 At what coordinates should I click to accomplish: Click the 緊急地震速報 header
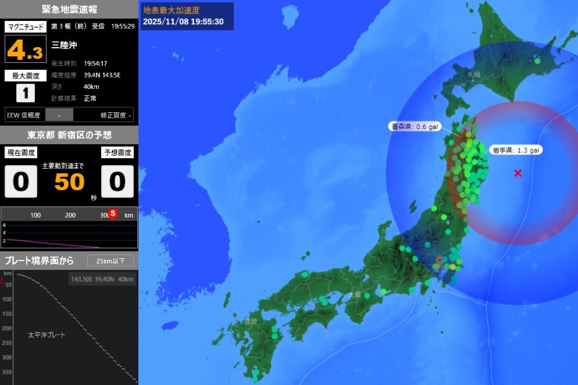pos(69,9)
